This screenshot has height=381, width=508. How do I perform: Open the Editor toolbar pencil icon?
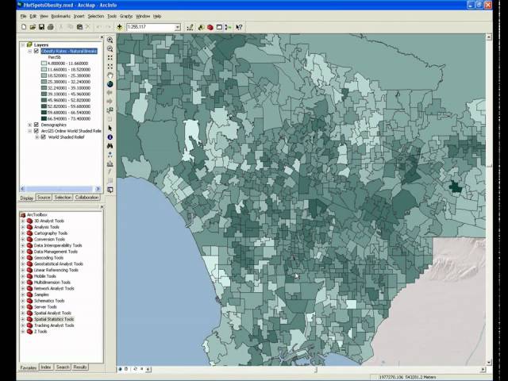pos(190,27)
